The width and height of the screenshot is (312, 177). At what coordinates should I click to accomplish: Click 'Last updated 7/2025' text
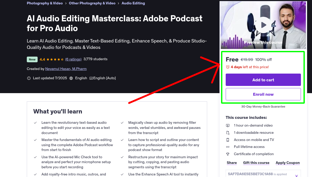tap(50, 78)
